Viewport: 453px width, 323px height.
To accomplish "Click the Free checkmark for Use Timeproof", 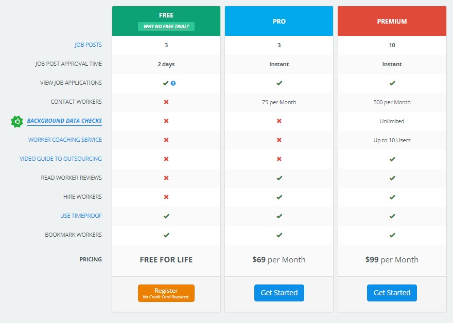I will pos(166,216).
